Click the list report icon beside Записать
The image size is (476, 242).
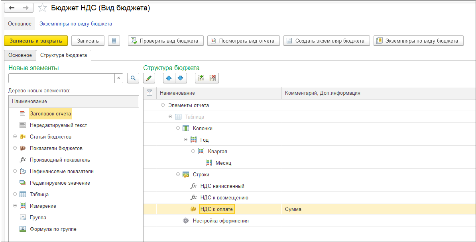tap(114, 41)
